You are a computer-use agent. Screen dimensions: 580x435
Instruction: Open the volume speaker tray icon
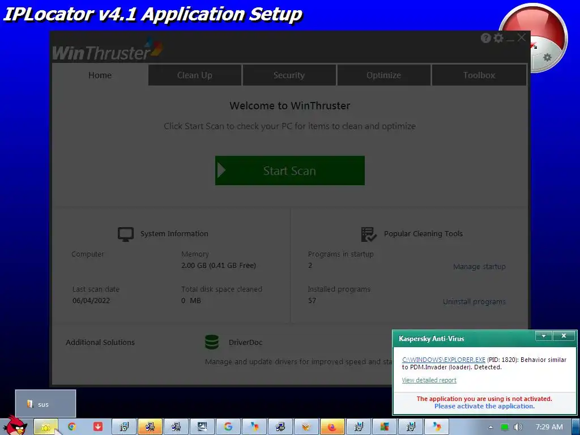pos(518,427)
